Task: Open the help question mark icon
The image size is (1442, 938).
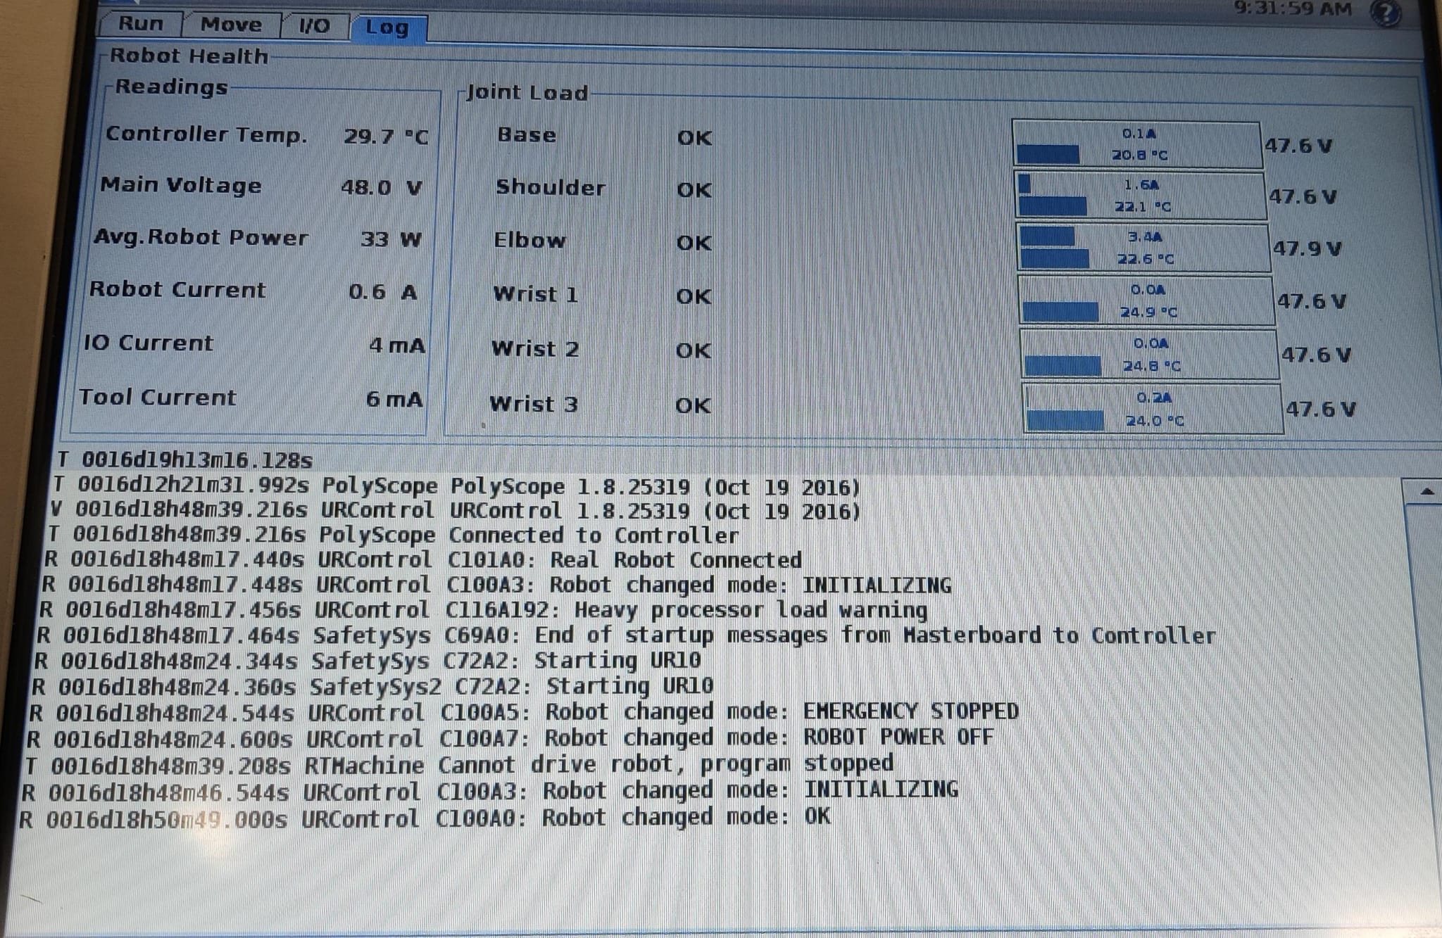Action: pos(1386,13)
